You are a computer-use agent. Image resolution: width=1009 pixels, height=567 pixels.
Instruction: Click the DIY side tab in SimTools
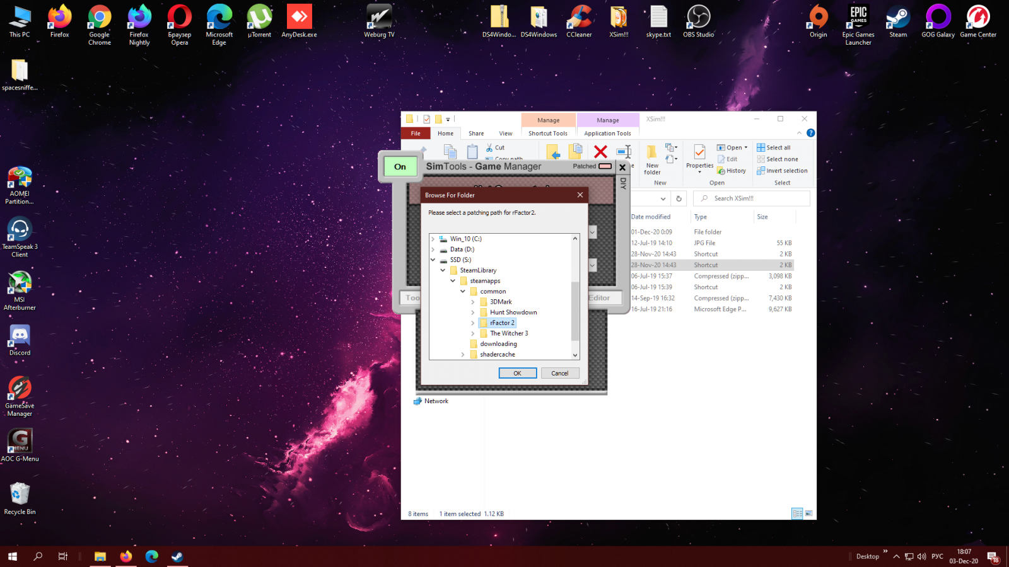click(623, 183)
